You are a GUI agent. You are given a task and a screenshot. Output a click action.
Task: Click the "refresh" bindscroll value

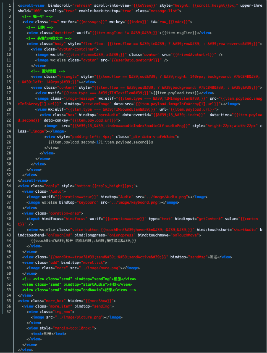coord(82,5)
